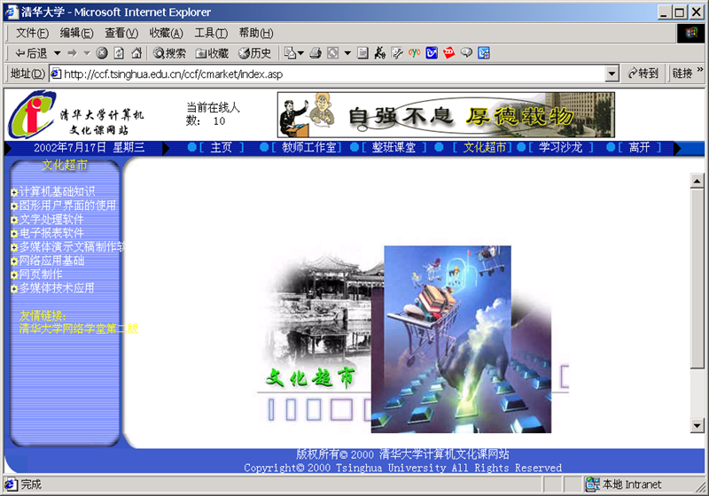This screenshot has height=496, width=709.
Task: Click the 自强不息 厚德载物 banner
Action: click(x=446, y=115)
